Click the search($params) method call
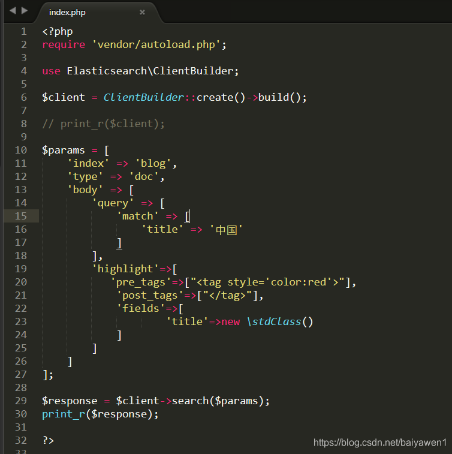This screenshot has height=454, width=452. click(218, 401)
